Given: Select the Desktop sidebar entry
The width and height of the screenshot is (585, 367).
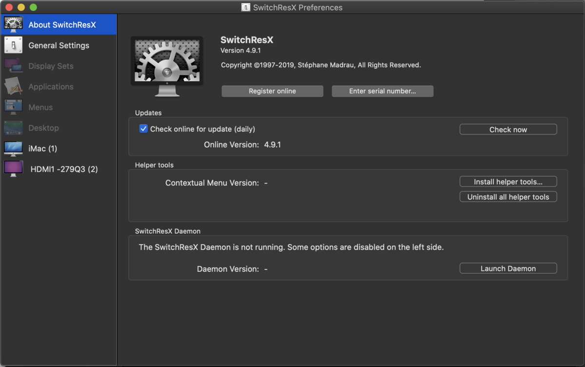Looking at the screenshot, I should 58,127.
